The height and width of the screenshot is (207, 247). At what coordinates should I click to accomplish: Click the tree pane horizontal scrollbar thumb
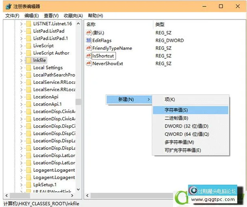[x=20, y=196]
